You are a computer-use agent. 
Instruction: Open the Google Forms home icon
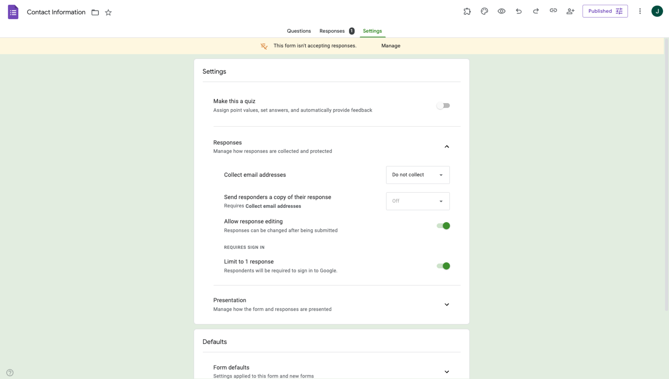tap(13, 12)
